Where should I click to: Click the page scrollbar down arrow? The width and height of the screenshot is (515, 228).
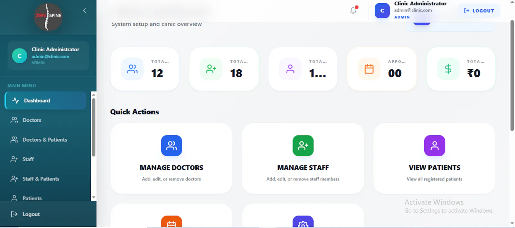[512, 223]
